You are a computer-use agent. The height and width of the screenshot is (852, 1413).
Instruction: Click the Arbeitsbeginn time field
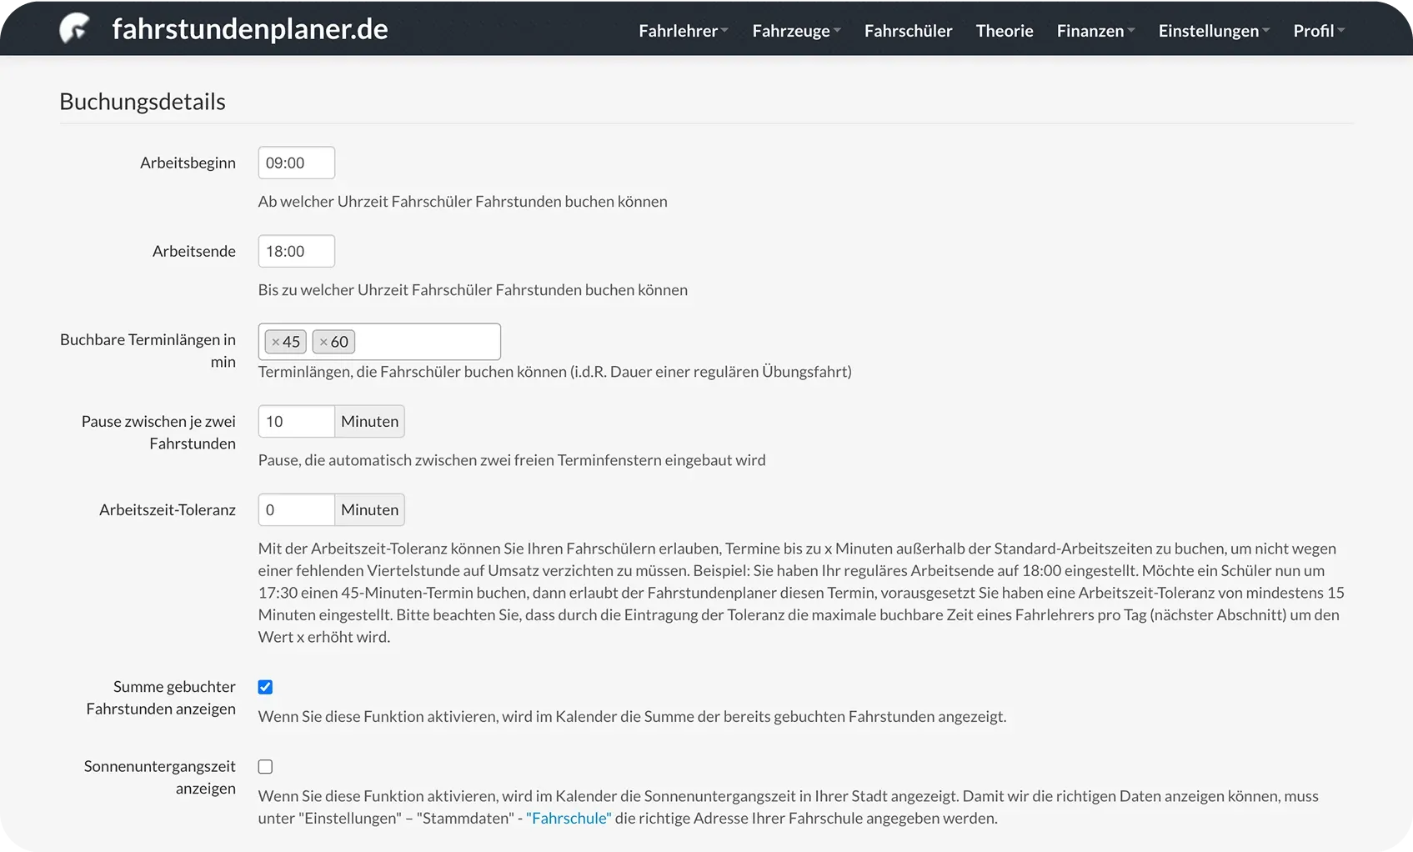point(296,163)
